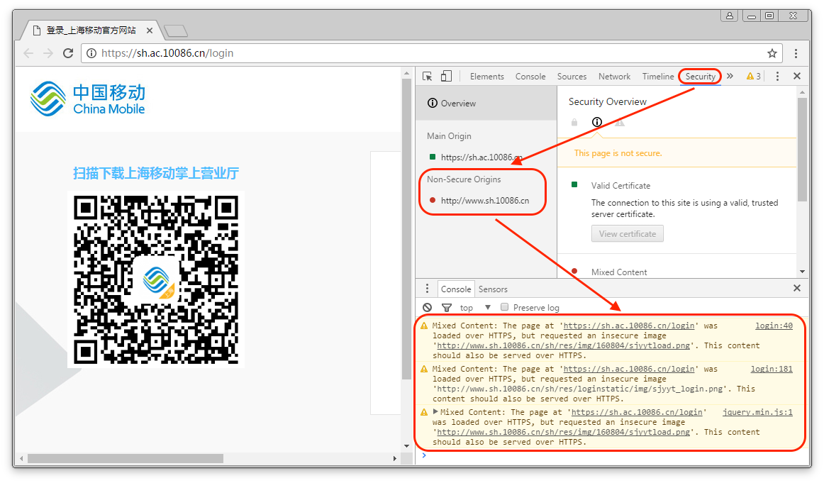Open the console drawer three-dot menu
This screenshot has width=824, height=483.
(x=427, y=289)
